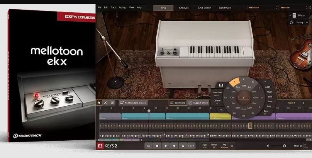This screenshot has height=158, width=312.
Task: Toggle loop playback button
Action: pos(148,146)
